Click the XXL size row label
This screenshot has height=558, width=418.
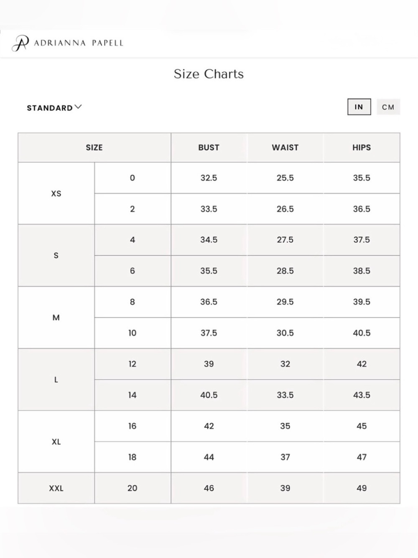tap(56, 488)
